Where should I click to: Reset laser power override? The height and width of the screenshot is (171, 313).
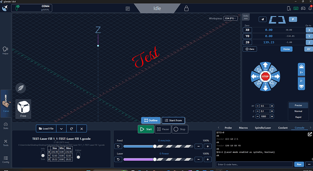coord(118,159)
